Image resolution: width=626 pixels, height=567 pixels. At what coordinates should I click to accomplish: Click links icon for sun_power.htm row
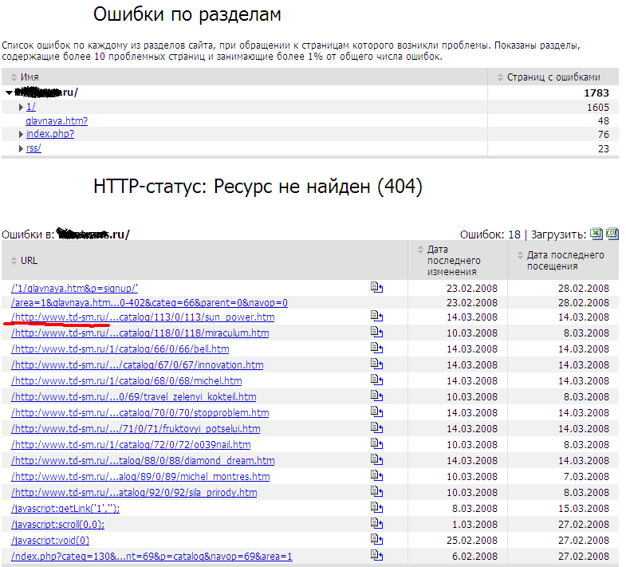[377, 317]
